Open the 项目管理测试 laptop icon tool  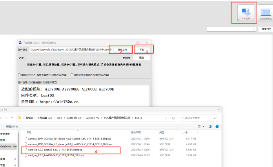pyautogui.click(x=266, y=13)
